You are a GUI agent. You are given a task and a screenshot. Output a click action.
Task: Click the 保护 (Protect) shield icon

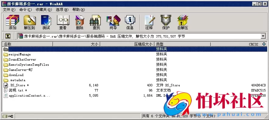tap(166, 22)
